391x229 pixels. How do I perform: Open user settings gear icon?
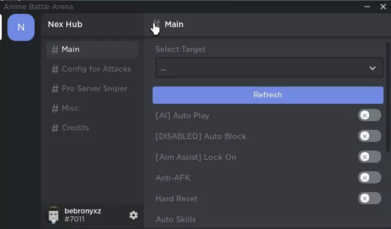click(x=134, y=215)
